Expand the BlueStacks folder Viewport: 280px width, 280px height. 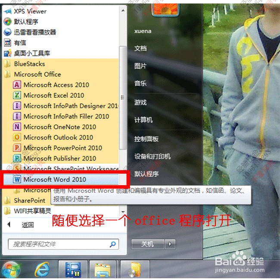pos(61,64)
